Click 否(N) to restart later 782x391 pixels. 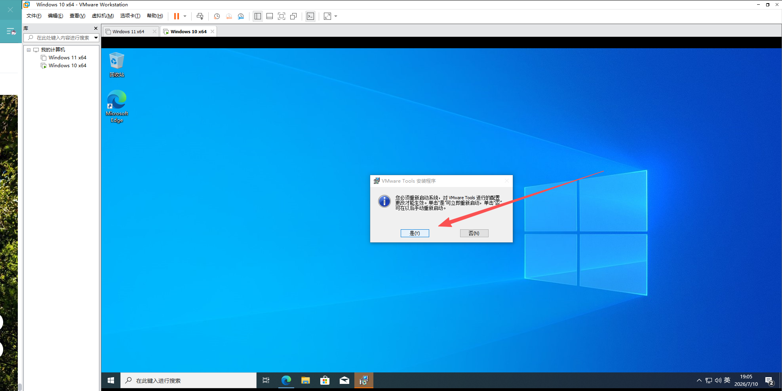click(x=474, y=233)
